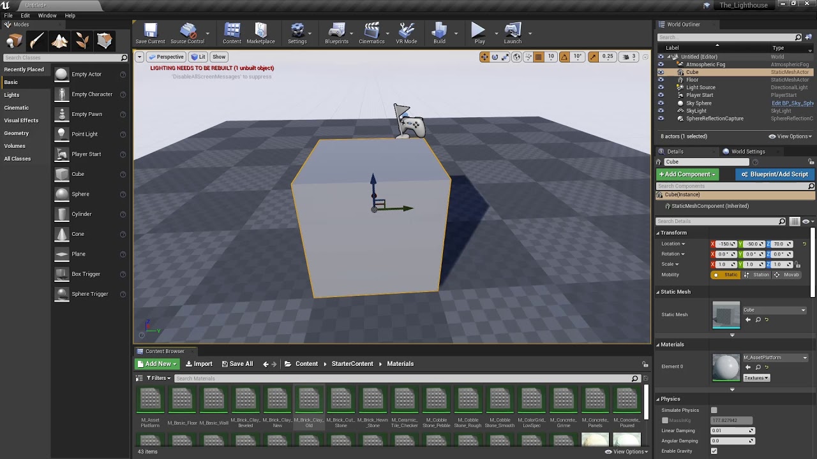Viewport: 817px width, 459px height.
Task: Click the Launch toolbar icon
Action: point(513,33)
